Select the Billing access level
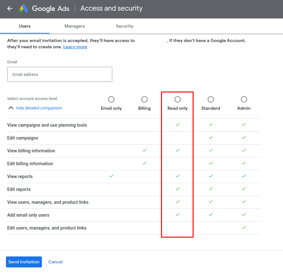 coord(144,99)
